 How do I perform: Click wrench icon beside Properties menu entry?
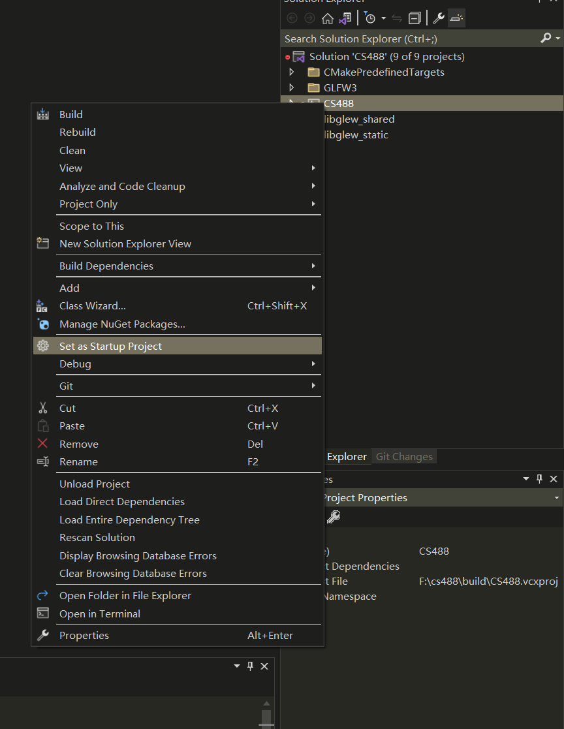pos(43,634)
